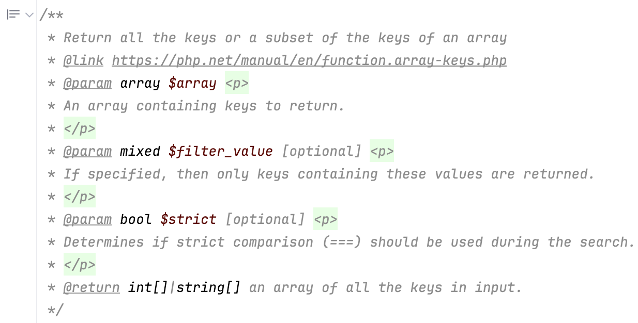
Task: Click the $strict parameter name
Action: point(188,219)
